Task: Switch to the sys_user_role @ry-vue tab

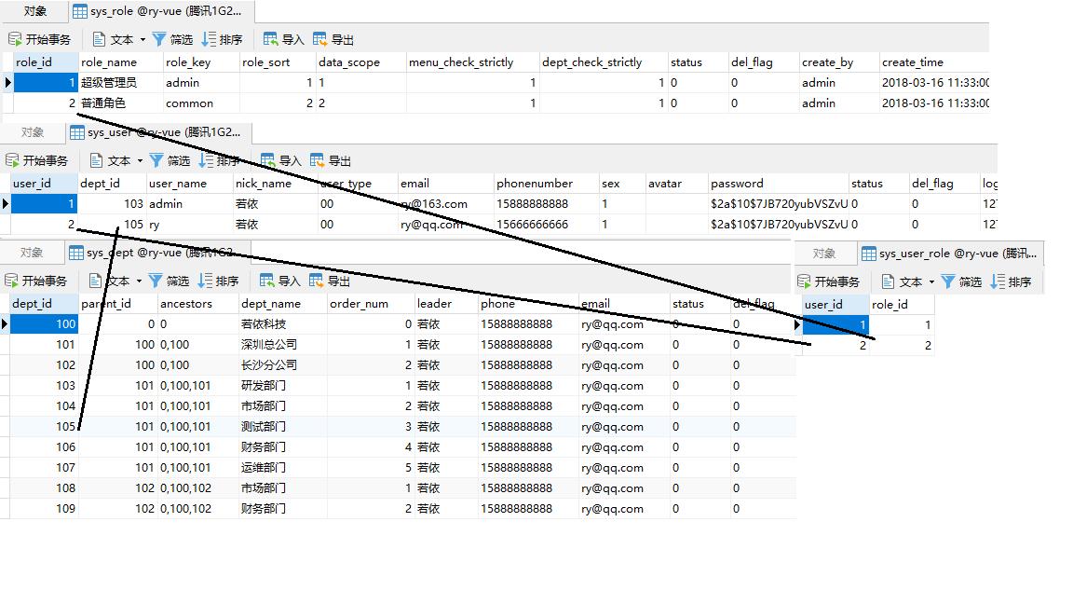Action: tap(950, 254)
